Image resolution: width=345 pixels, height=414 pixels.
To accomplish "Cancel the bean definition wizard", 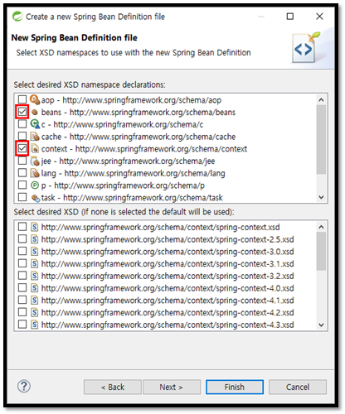I will point(298,388).
